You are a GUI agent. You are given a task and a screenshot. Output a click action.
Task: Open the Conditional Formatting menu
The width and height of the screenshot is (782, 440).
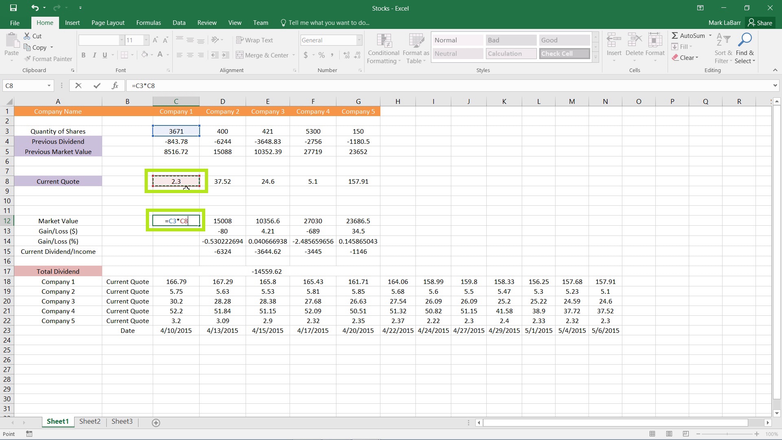[x=383, y=47]
